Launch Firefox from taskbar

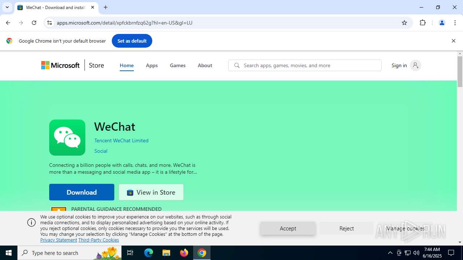point(184,253)
